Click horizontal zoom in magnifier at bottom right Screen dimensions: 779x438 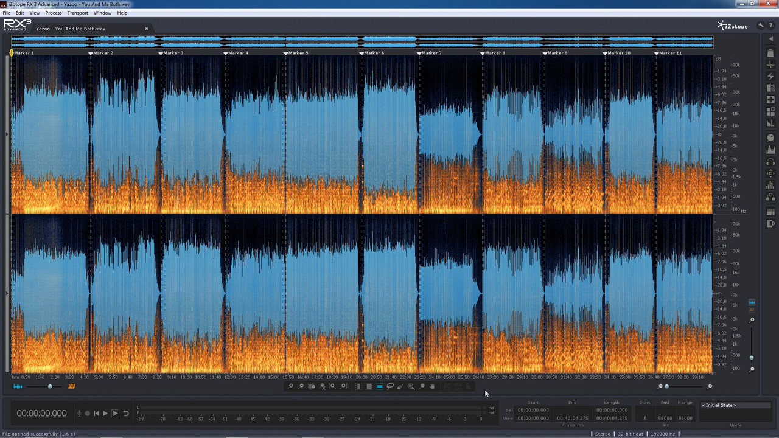tap(710, 386)
